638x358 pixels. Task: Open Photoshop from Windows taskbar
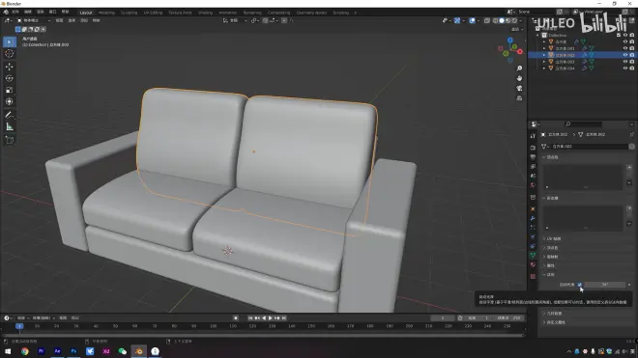[x=73, y=351]
